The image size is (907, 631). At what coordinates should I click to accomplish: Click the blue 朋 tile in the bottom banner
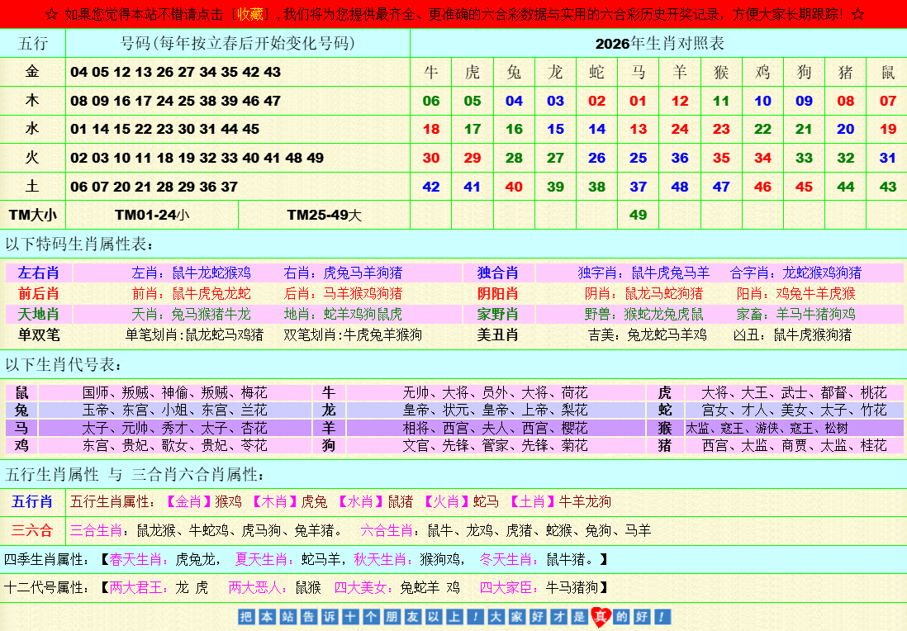pos(391,617)
